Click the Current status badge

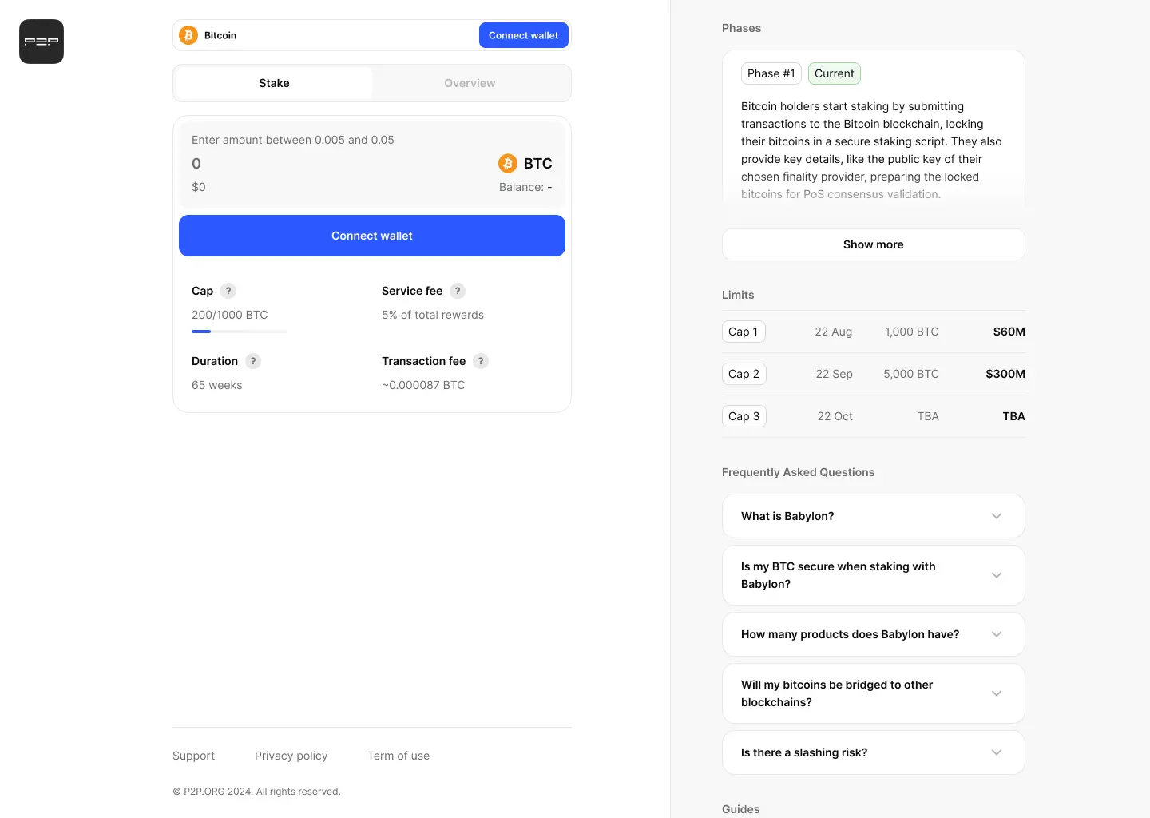(835, 73)
